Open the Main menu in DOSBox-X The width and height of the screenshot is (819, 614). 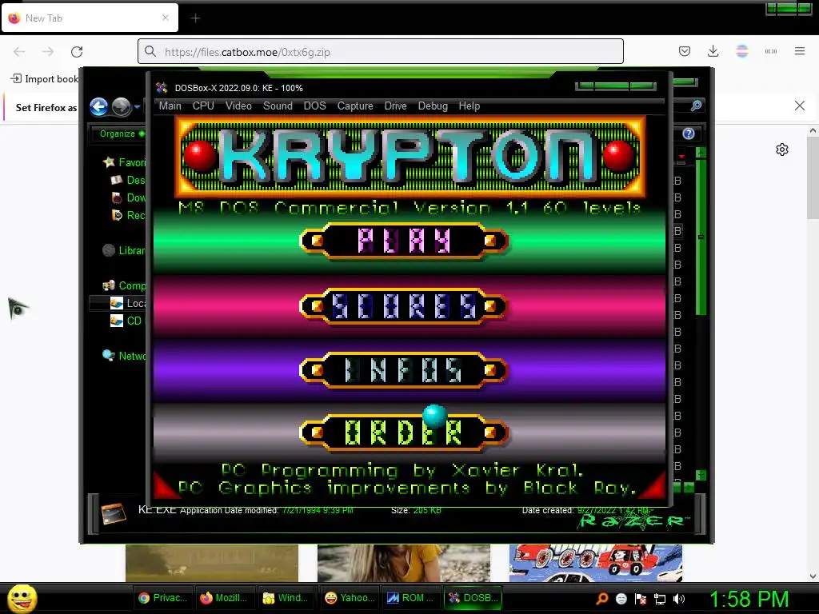pyautogui.click(x=170, y=106)
